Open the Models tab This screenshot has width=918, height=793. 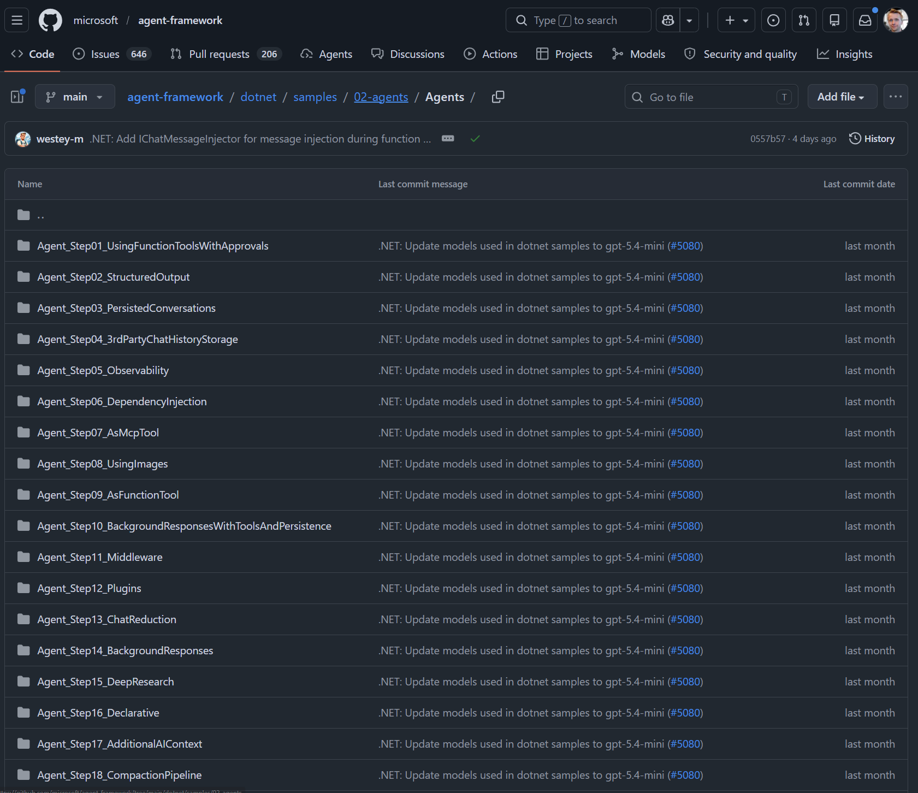(x=638, y=54)
